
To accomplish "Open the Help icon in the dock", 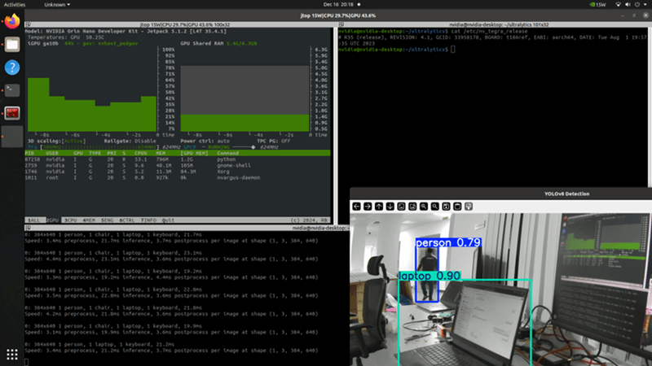I will [12, 67].
